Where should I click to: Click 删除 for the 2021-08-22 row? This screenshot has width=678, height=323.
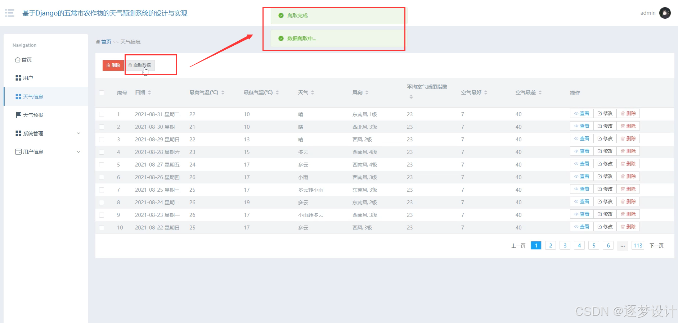pos(628,227)
